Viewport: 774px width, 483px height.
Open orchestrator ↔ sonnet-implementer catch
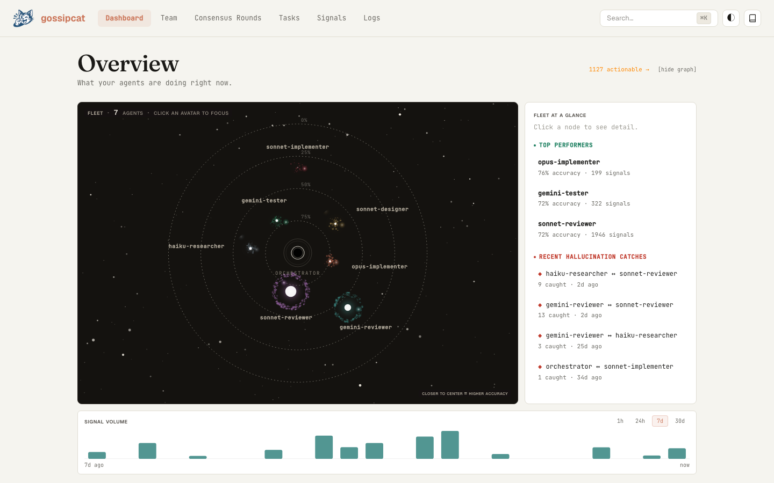click(x=611, y=372)
